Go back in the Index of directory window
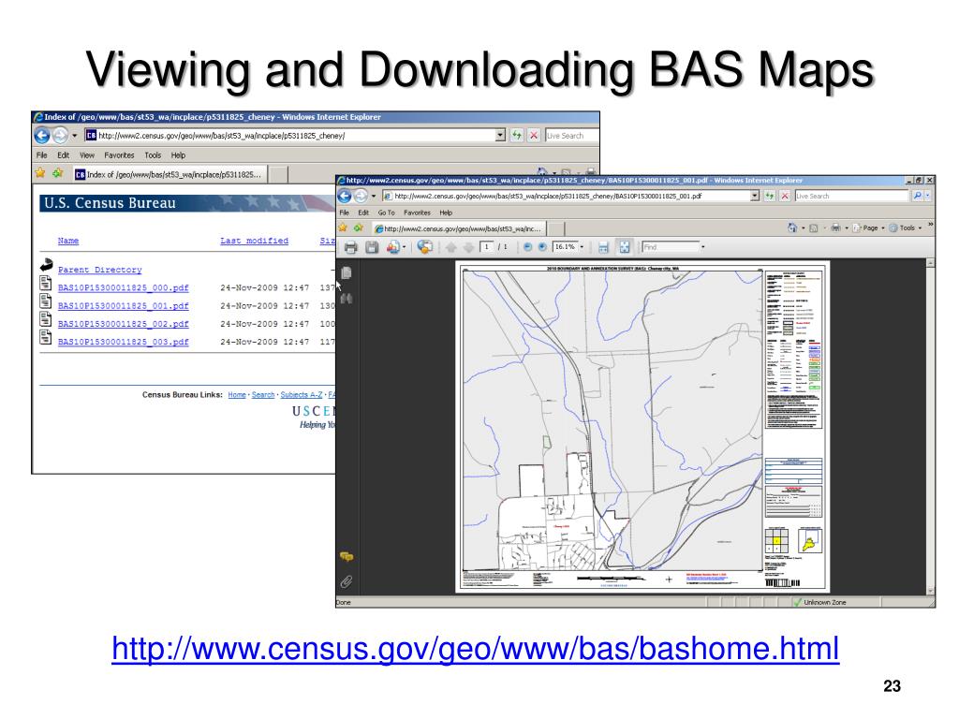 42,135
